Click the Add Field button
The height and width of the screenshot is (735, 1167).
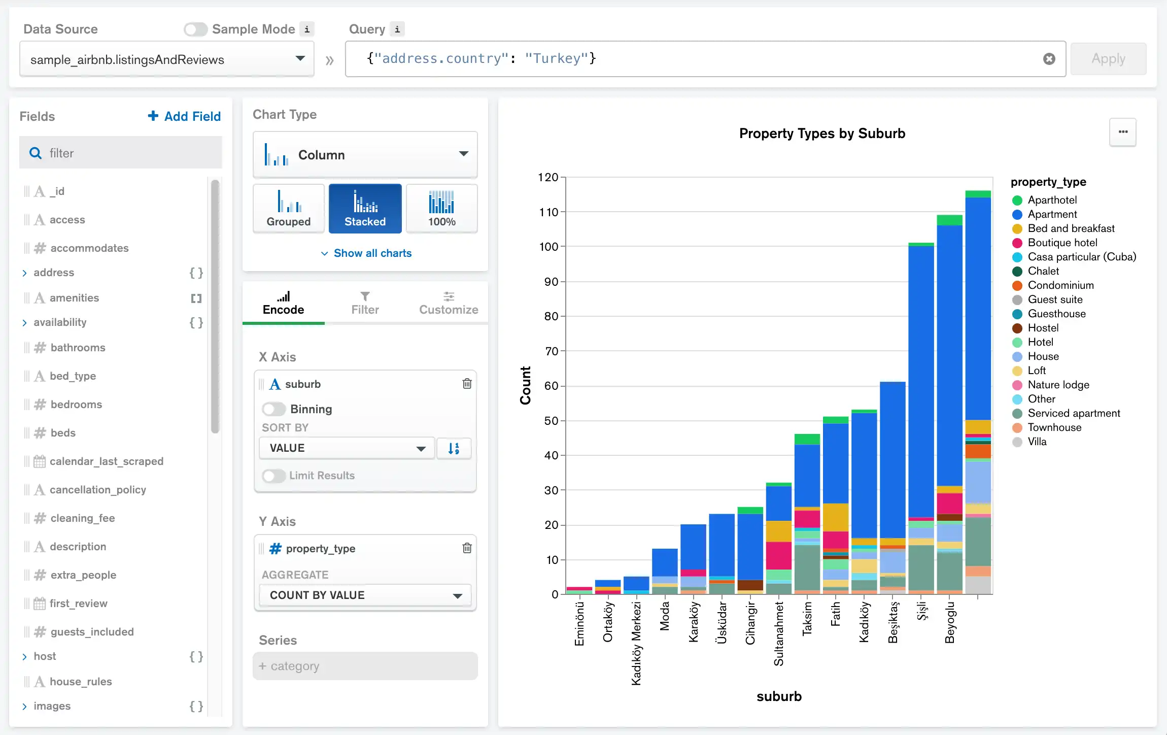click(x=184, y=116)
